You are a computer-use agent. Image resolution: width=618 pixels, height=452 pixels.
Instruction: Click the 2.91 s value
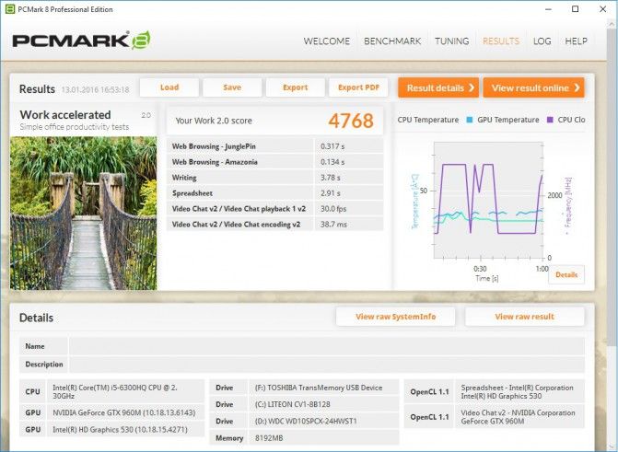coord(331,193)
